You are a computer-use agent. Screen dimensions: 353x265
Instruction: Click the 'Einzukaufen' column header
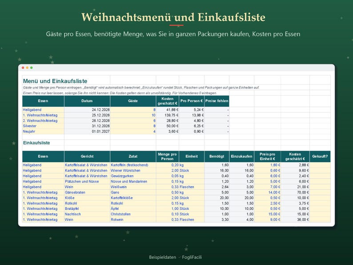coord(241,157)
